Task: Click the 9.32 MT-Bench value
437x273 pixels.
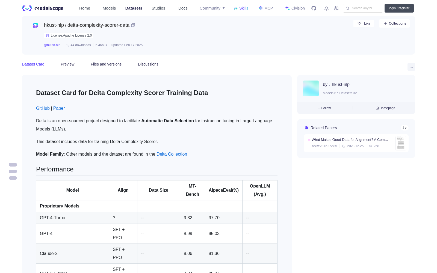Action: [188, 218]
